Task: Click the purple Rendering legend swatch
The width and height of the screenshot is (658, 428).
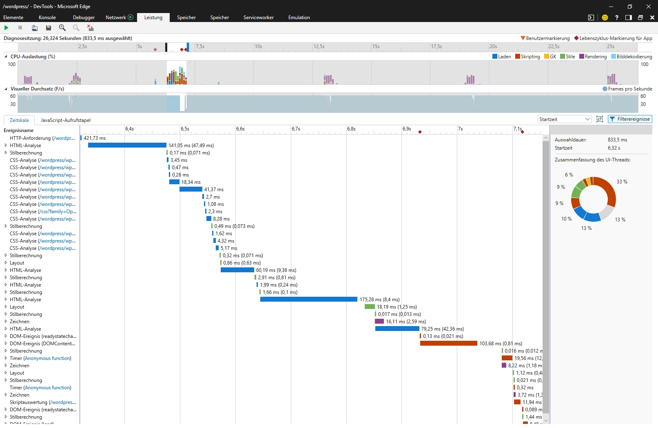Action: click(582, 57)
